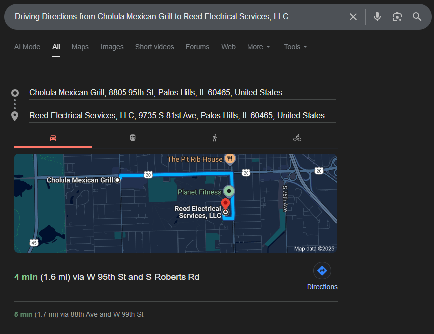Open Google Lens image search icon
The height and width of the screenshot is (334, 434).
[397, 17]
